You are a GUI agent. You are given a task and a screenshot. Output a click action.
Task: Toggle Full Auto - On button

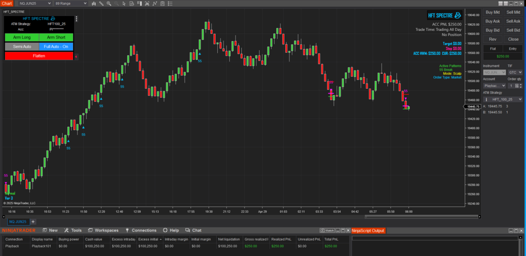pos(56,46)
